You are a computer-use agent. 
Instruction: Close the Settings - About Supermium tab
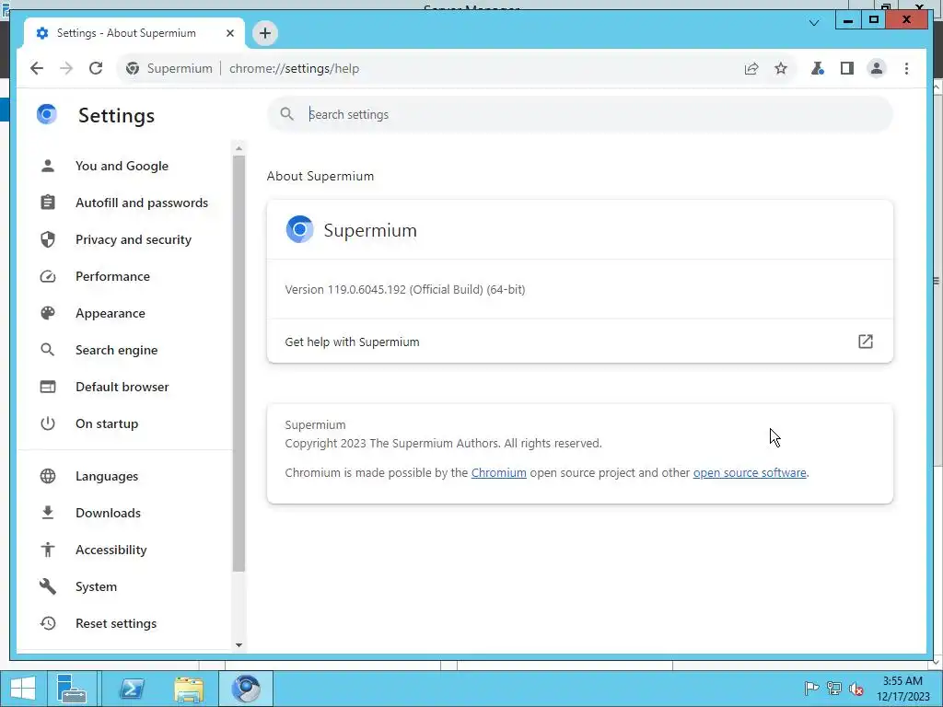pyautogui.click(x=229, y=33)
